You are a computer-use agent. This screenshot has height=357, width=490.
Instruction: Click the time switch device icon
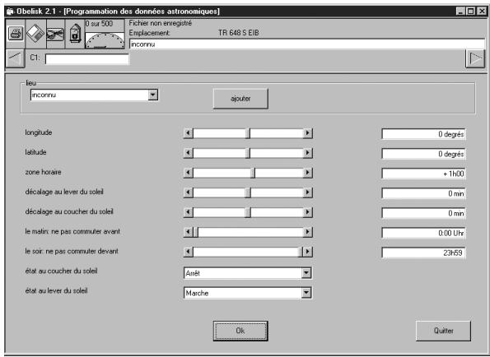coord(75,34)
